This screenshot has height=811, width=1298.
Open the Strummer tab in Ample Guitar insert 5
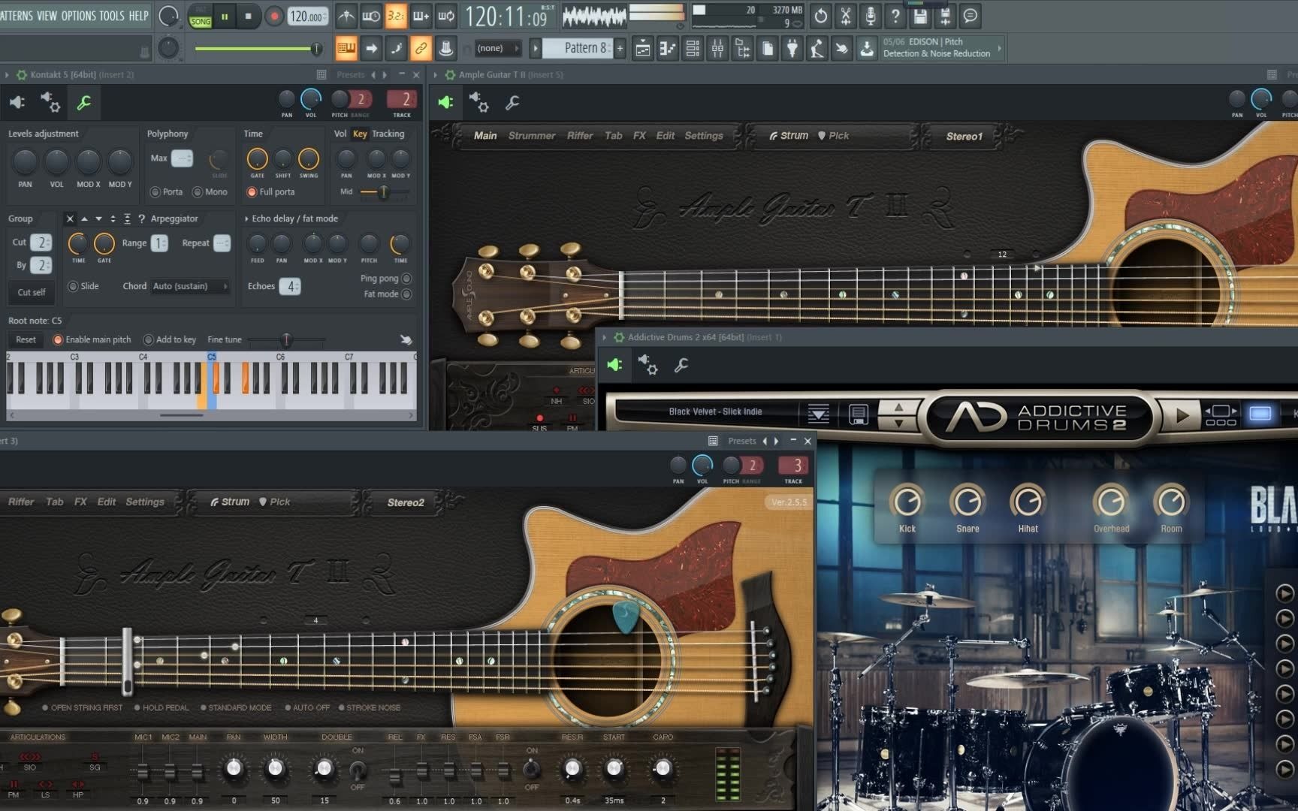click(532, 136)
